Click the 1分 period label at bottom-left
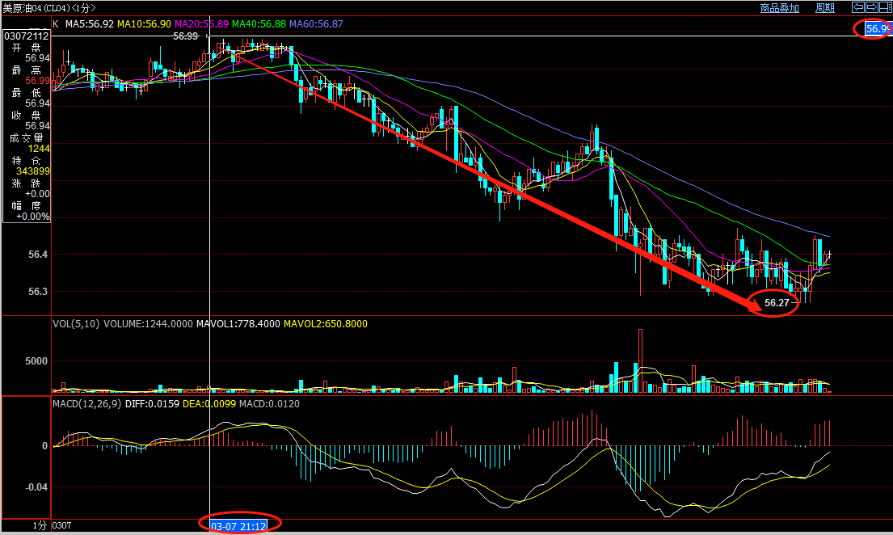Image resolution: width=893 pixels, height=535 pixels. pyautogui.click(x=40, y=525)
